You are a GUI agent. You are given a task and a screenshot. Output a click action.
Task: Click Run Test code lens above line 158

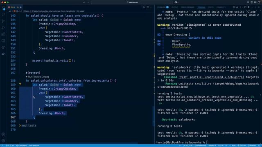pyautogui.click(x=32, y=77)
